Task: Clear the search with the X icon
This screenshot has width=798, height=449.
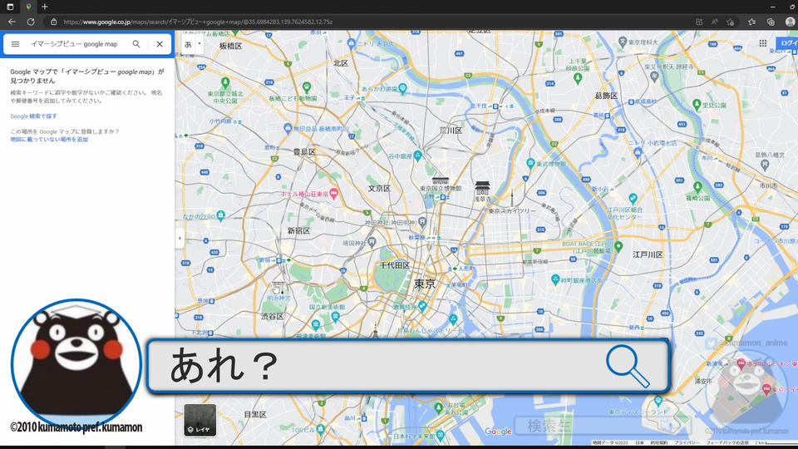Action: click(x=160, y=44)
